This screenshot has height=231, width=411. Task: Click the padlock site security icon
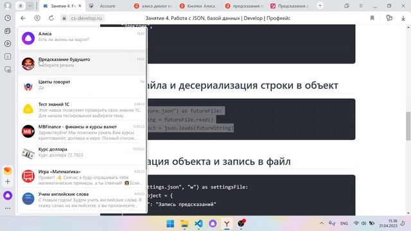tap(64, 18)
